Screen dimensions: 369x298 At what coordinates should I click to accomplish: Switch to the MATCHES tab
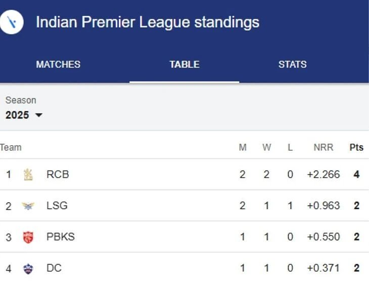coord(58,65)
